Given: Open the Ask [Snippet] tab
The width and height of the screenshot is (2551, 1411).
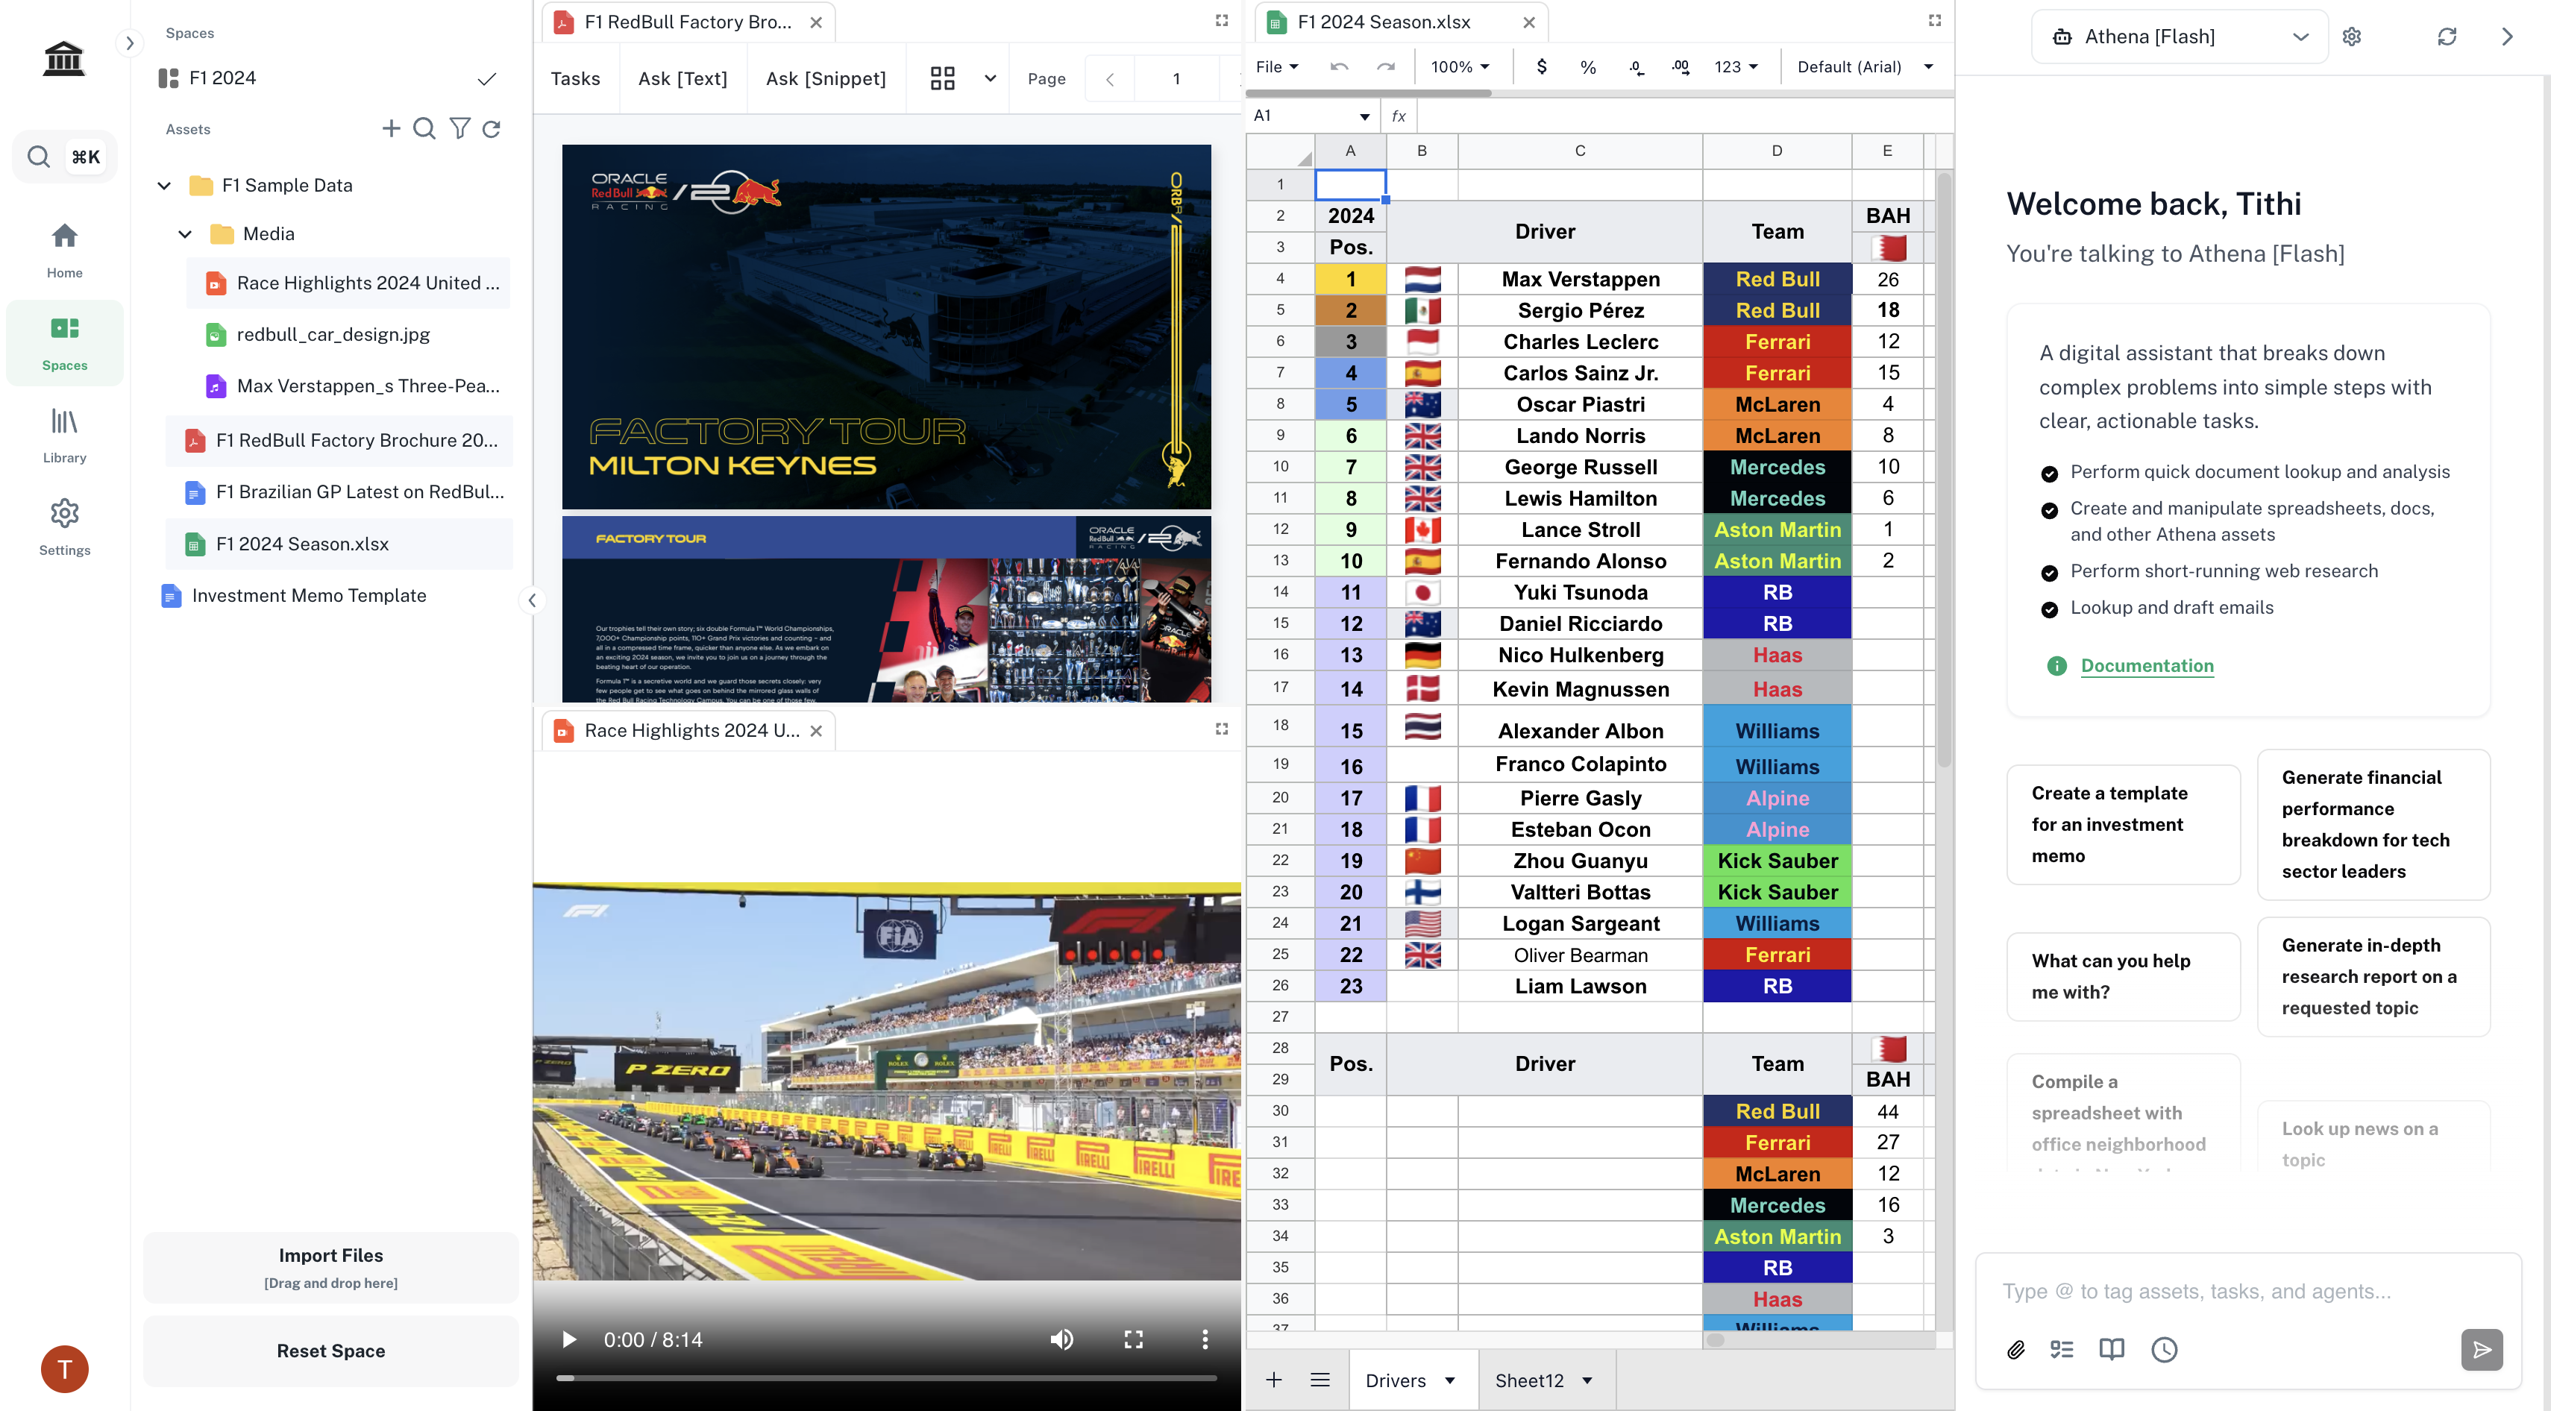Looking at the screenshot, I should tap(825, 78).
